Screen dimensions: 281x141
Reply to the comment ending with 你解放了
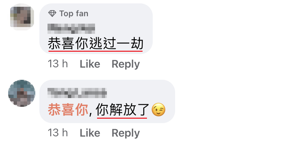pos(126,133)
